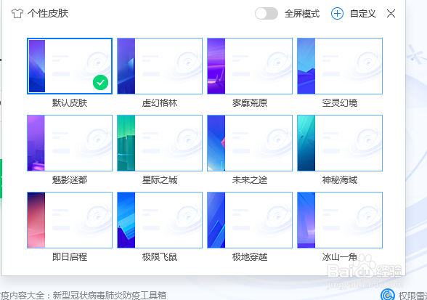Click the 神秘海域 text label
The width and height of the screenshot is (427, 300).
[340, 180]
